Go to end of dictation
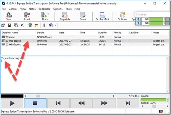 pyautogui.click(x=128, y=103)
